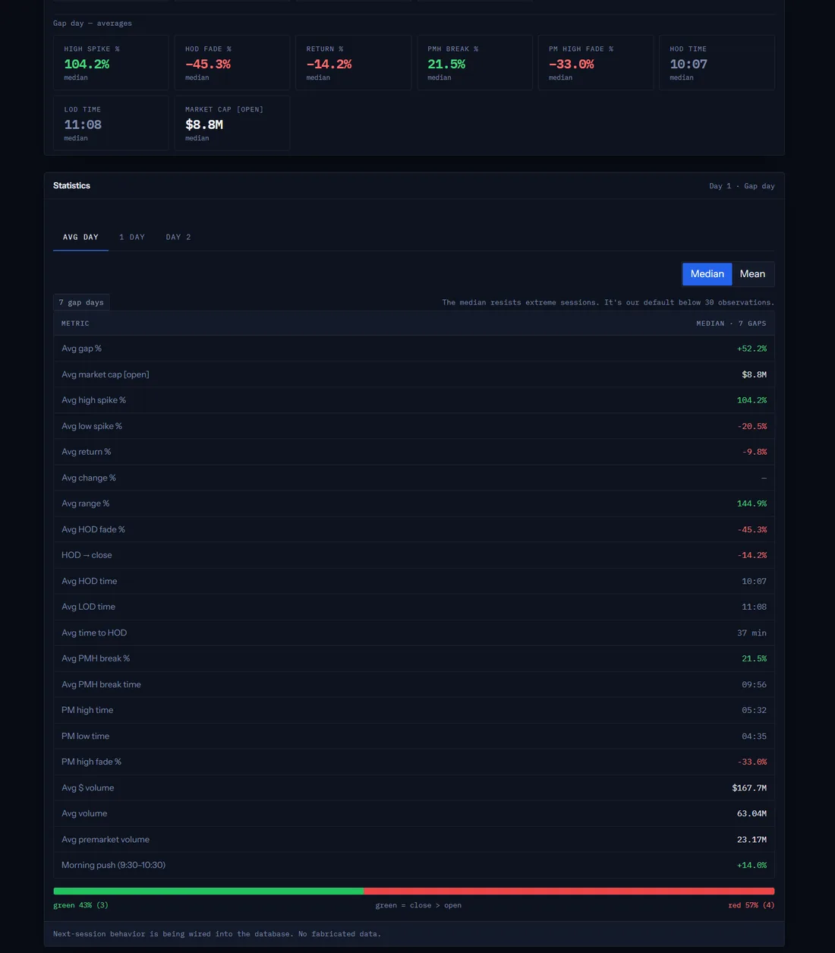
Task: Switch to the AVG DAY tab
Action: [x=80, y=237]
